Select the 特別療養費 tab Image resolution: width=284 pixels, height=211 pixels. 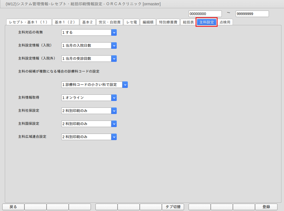click(168, 22)
